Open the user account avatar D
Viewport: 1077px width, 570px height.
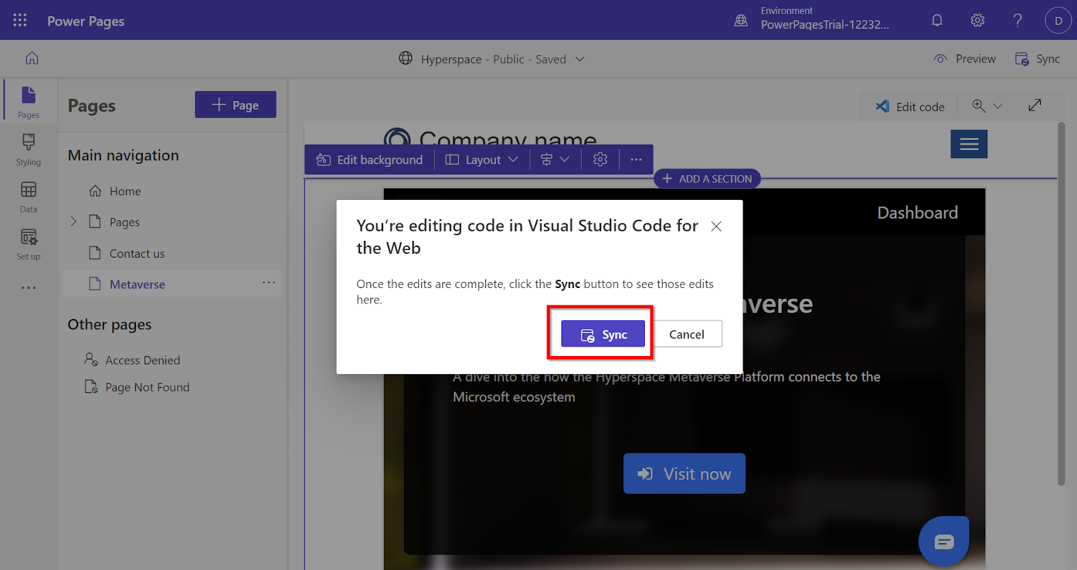[x=1058, y=20]
